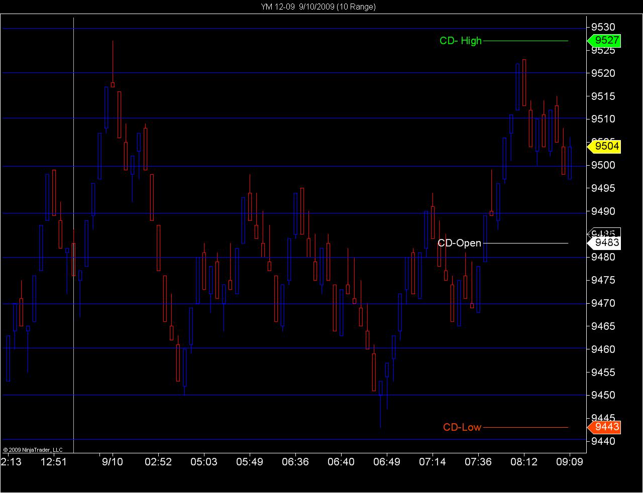
Task: Select the CD- High label
Action: click(460, 41)
